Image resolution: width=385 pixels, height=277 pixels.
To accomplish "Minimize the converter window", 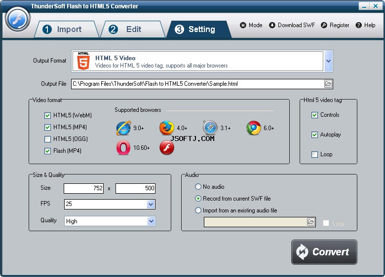I will pyautogui.click(x=364, y=6).
